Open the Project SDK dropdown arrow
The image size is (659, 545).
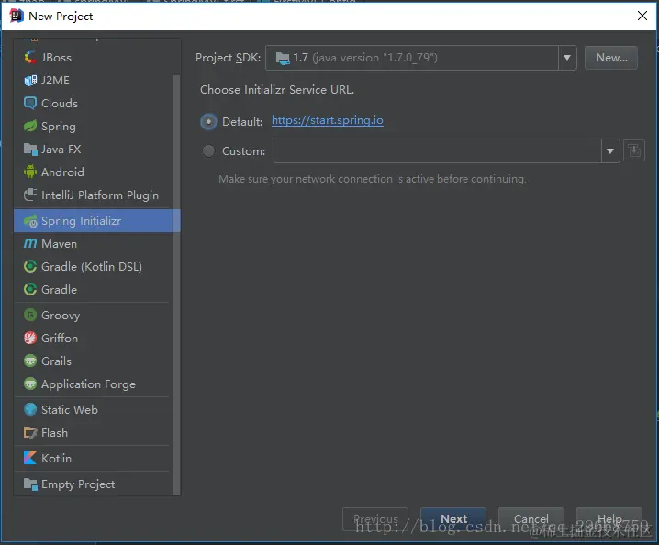[567, 58]
